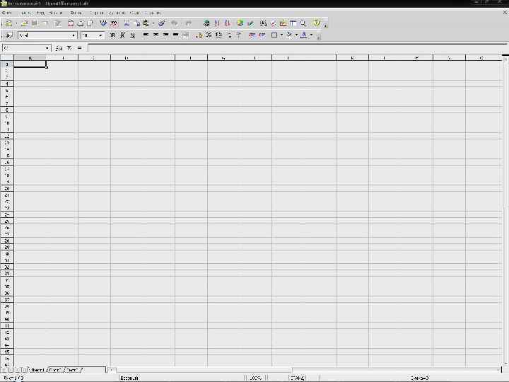Open the Name Box dropdown
Screen dimensions: 509x382
point(47,48)
